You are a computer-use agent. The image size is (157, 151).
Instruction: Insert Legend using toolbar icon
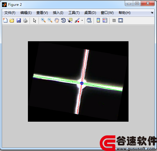105,20
